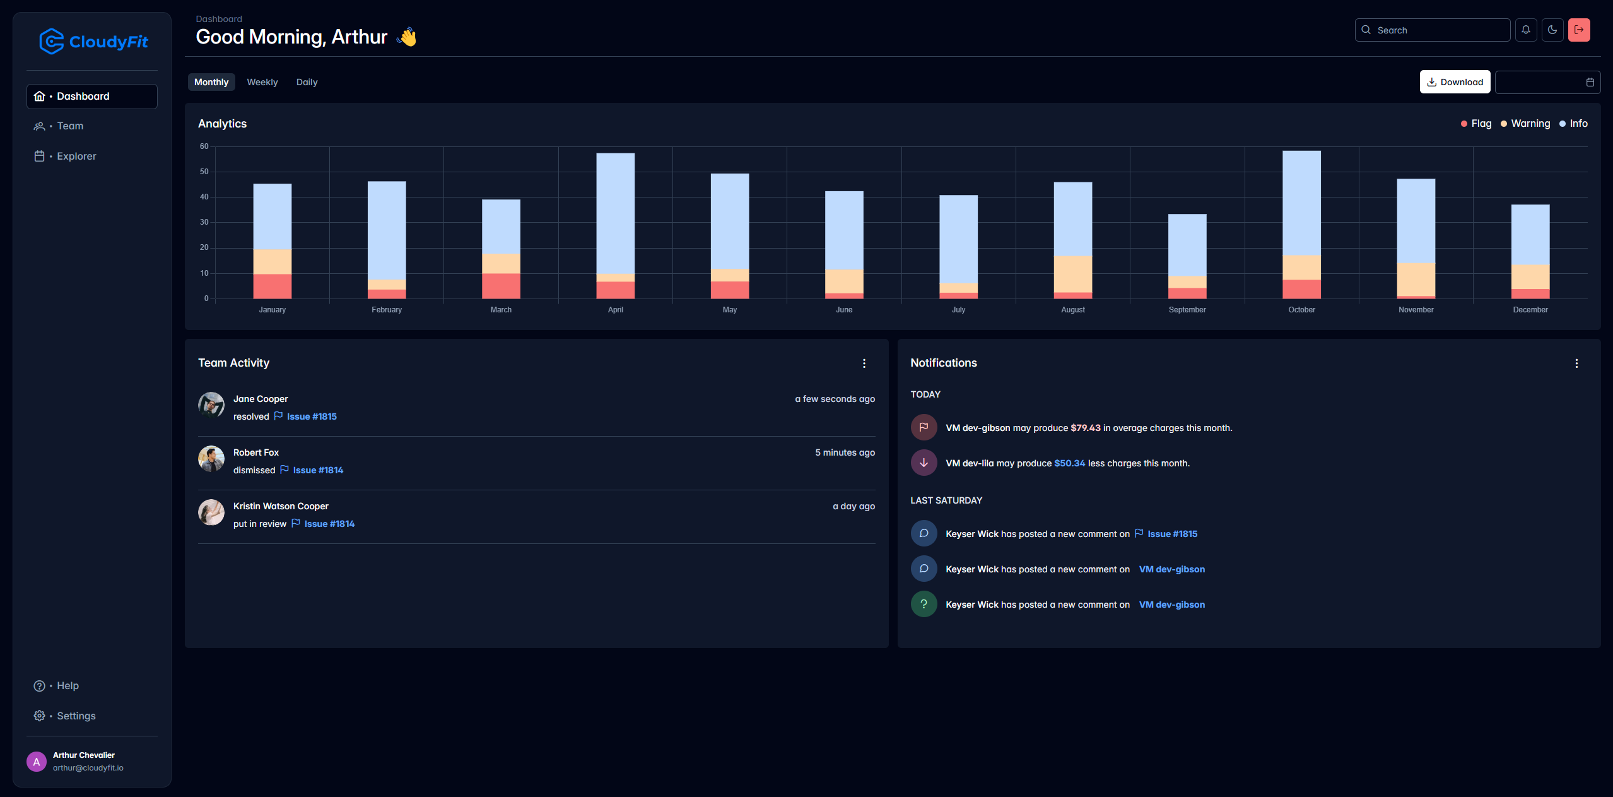The width and height of the screenshot is (1613, 797).
Task: Click the Settings gear icon
Action: 38,716
